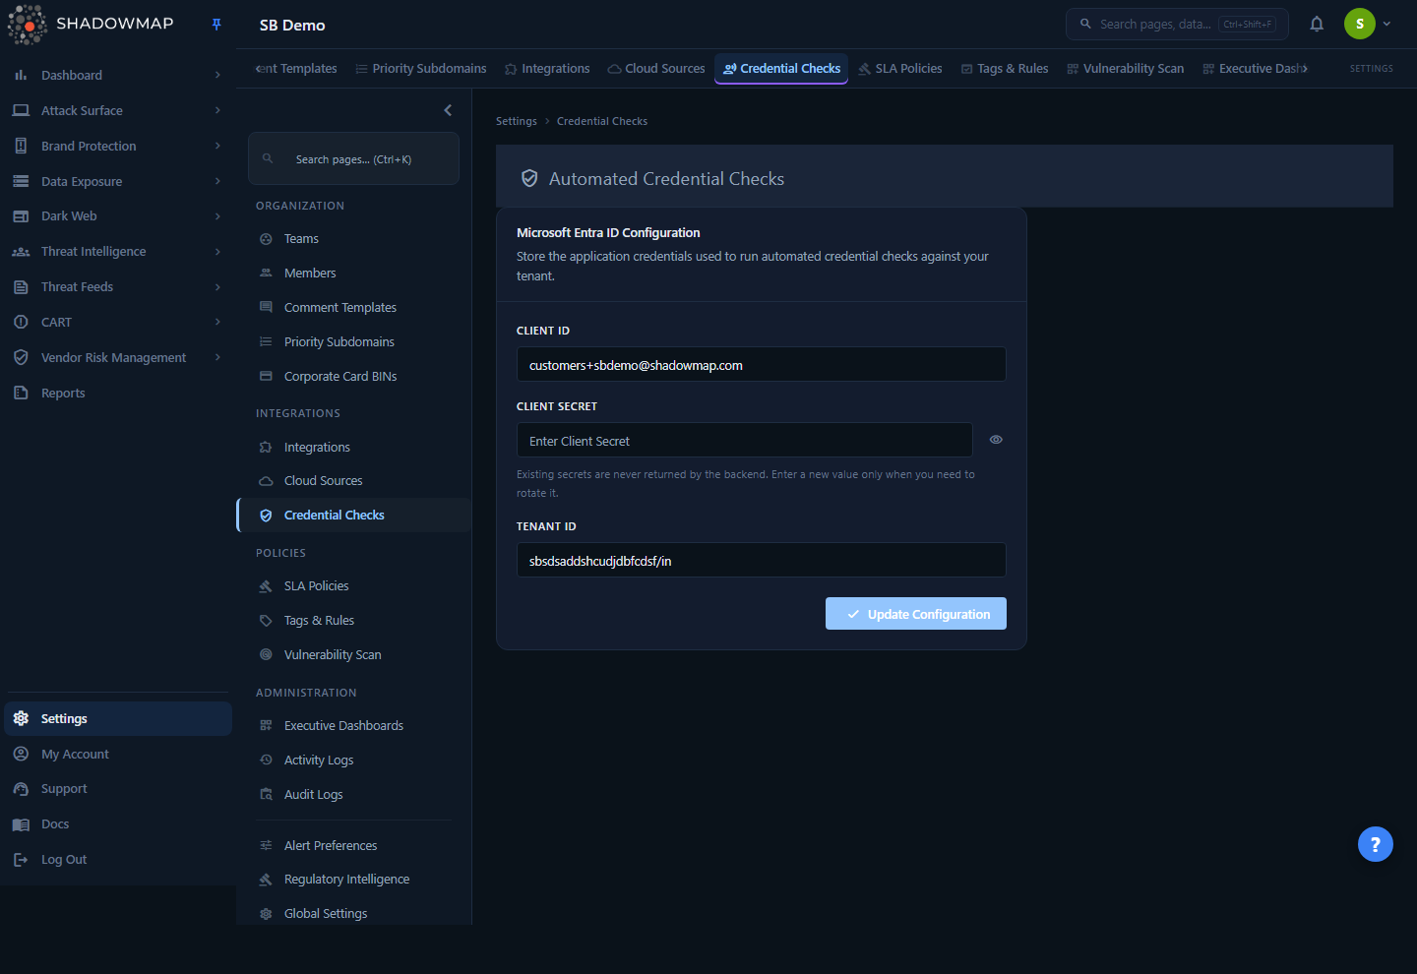
Task: Collapse the settings side panel chevron
Action: point(448,110)
